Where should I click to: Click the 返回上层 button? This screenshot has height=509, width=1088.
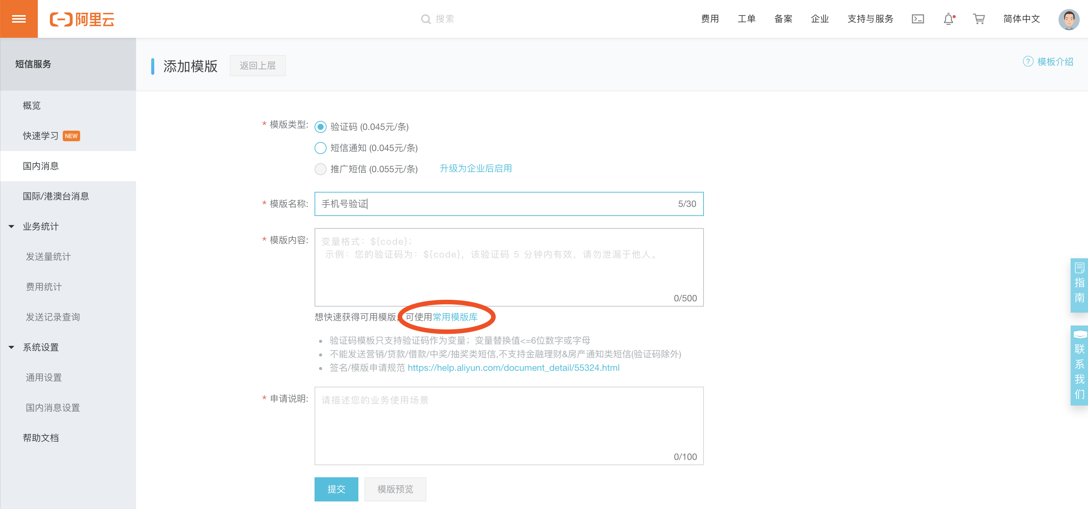tap(258, 65)
